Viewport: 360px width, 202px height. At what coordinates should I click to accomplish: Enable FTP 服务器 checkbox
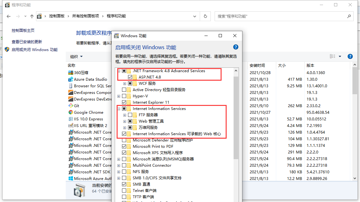coord(130,115)
